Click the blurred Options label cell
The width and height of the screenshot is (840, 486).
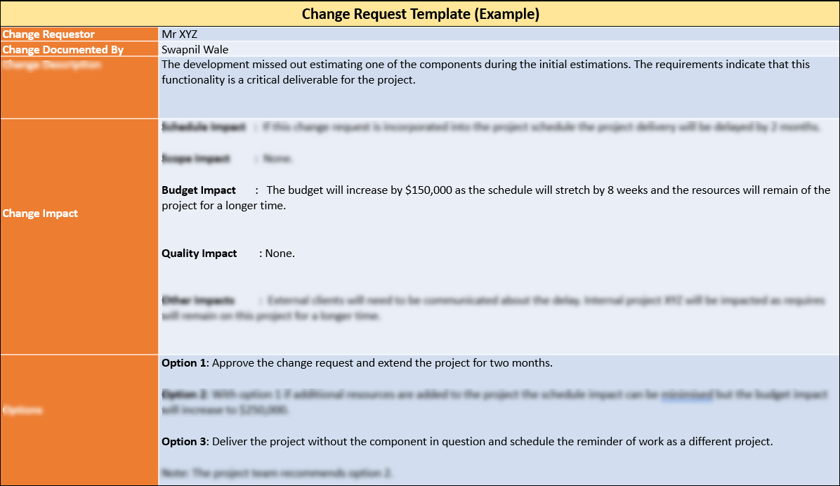(x=79, y=420)
